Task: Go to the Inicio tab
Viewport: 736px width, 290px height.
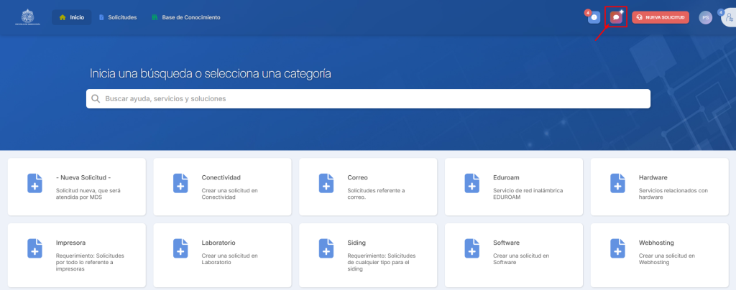Action: (x=71, y=17)
